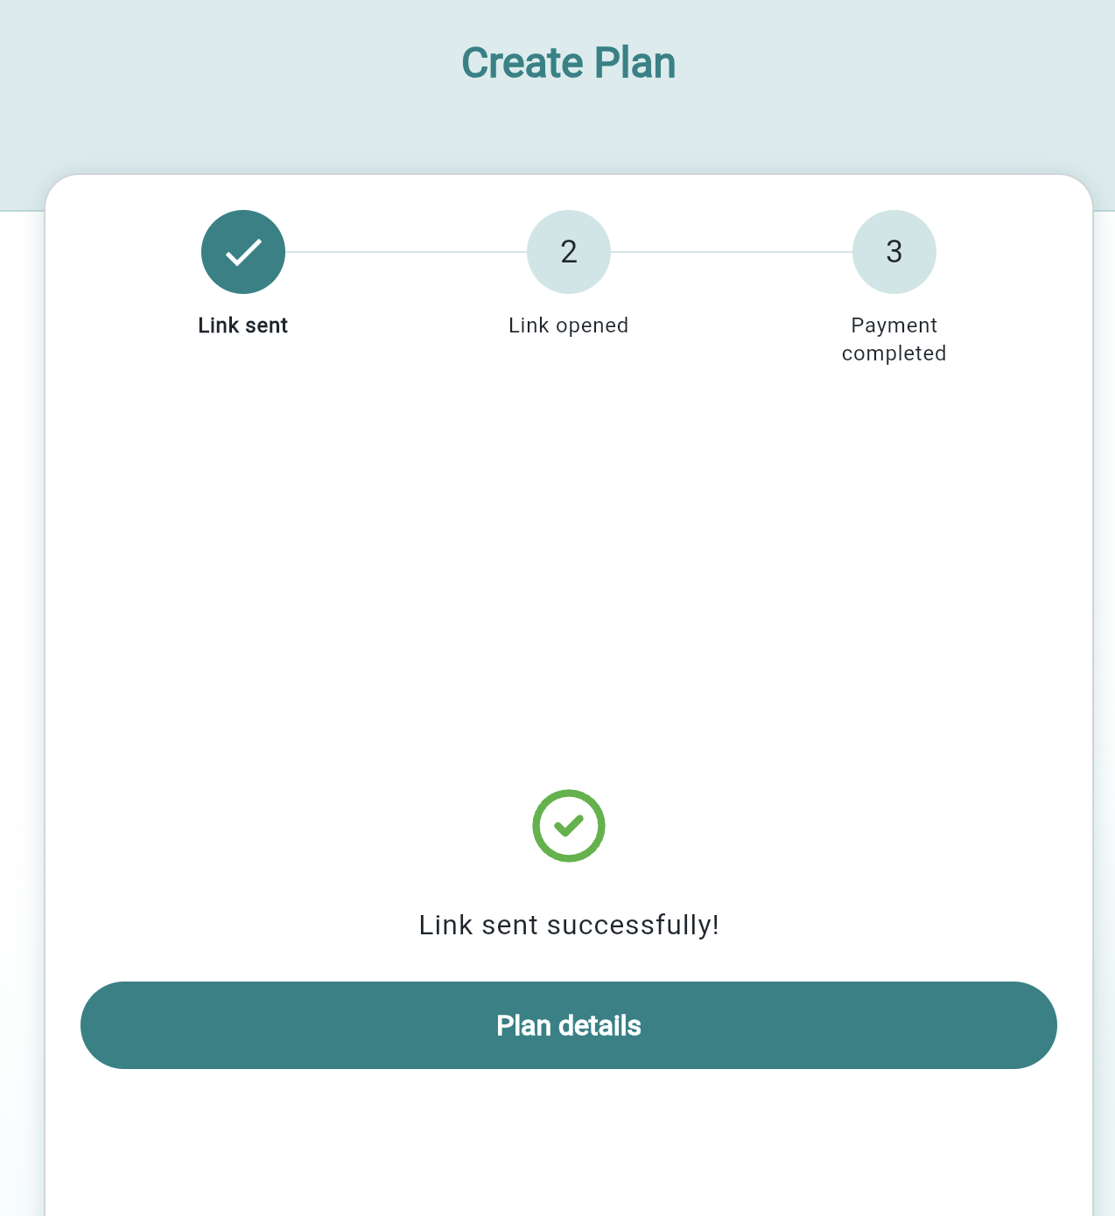Click the 'Link opened' label text

[568, 325]
